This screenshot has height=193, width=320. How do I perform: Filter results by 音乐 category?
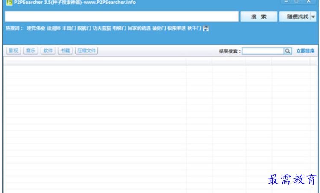pyautogui.click(x=31, y=50)
